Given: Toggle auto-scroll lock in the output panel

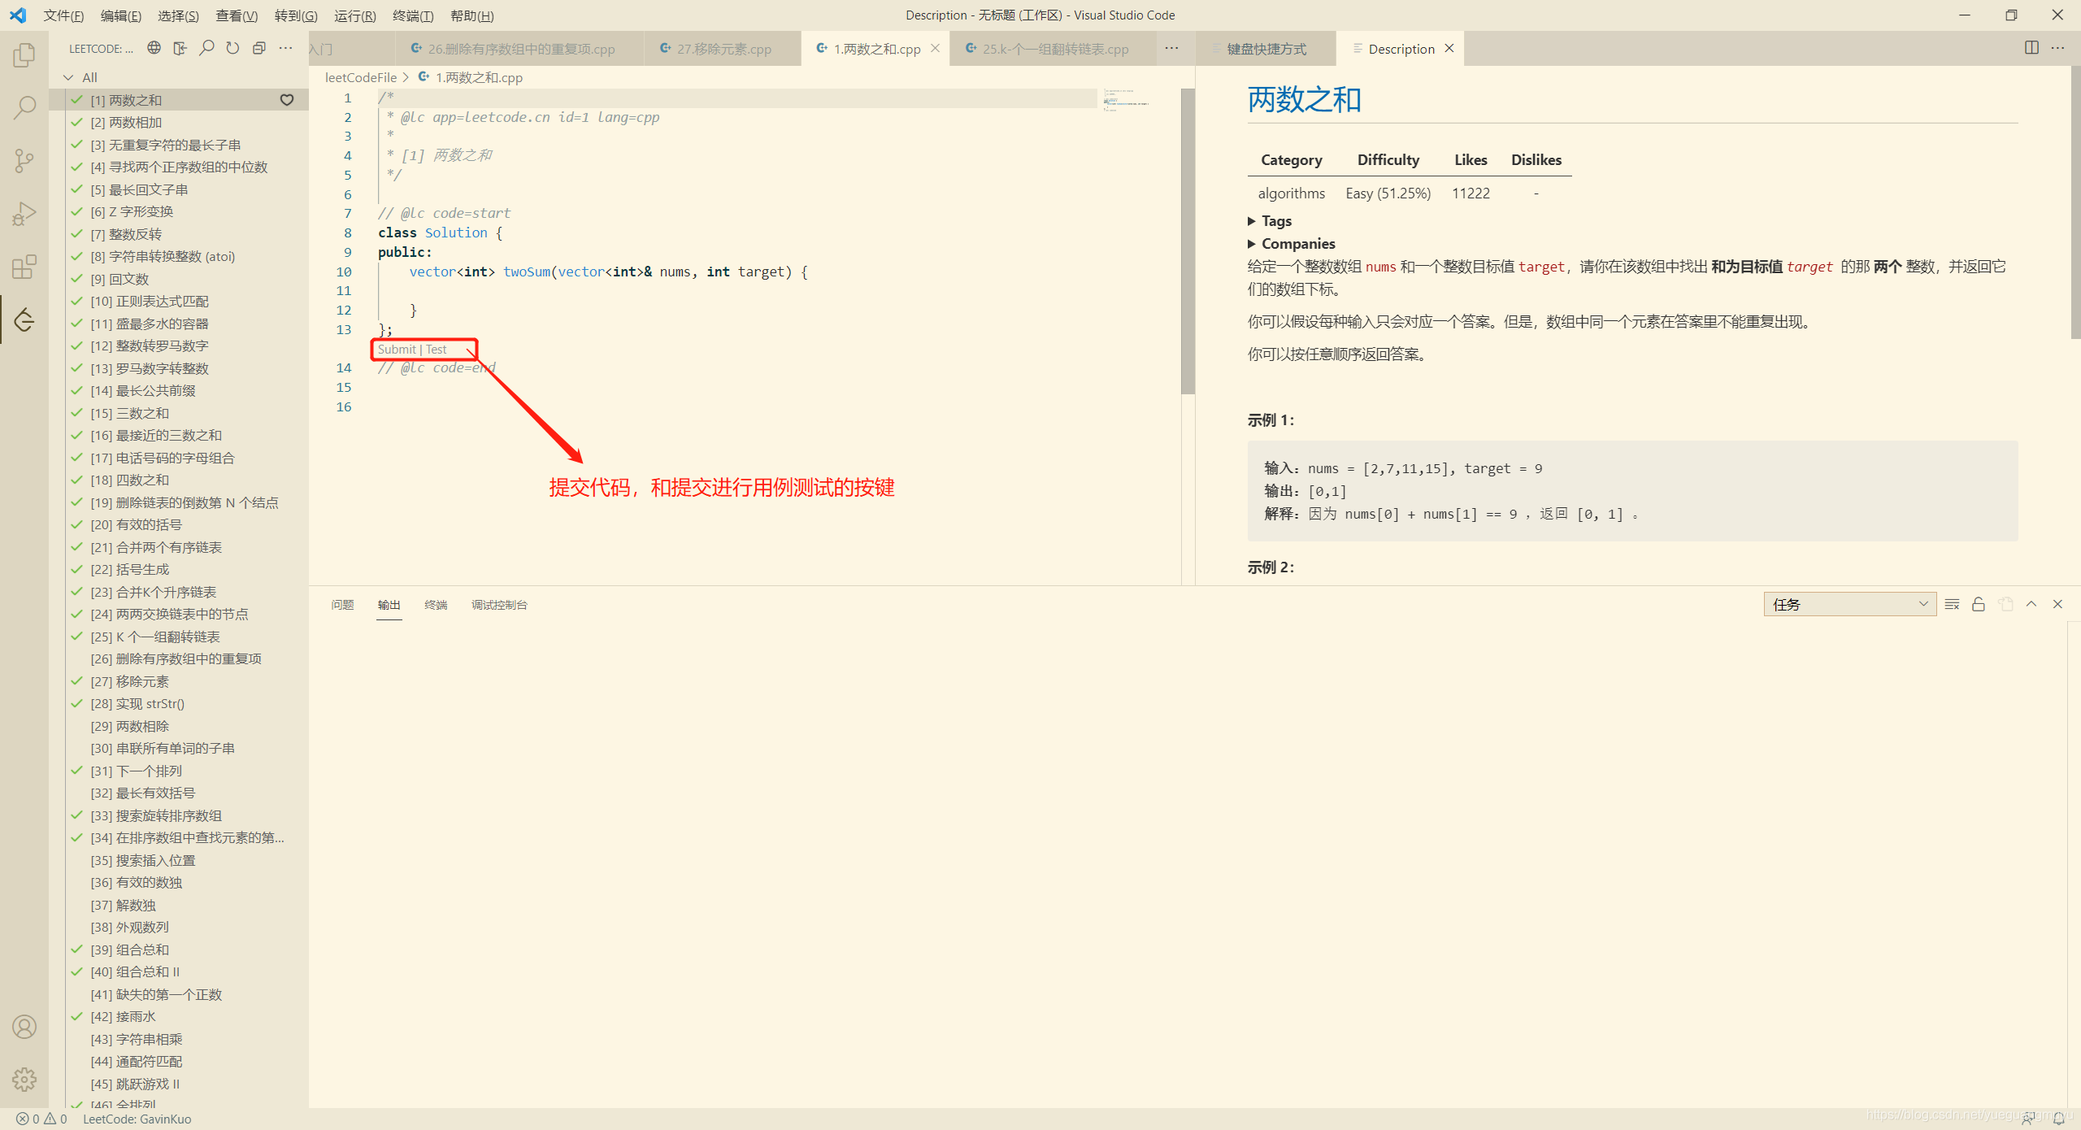Looking at the screenshot, I should point(1978,604).
